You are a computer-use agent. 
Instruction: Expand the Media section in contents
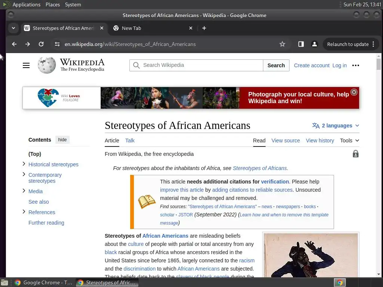[x=24, y=191]
